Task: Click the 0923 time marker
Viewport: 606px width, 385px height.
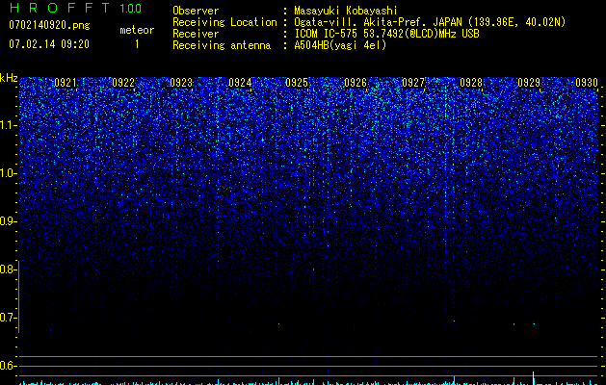Action: click(x=181, y=83)
